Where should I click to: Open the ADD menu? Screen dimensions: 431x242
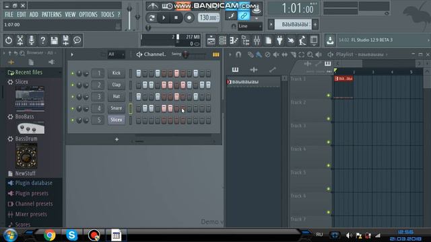coord(34,15)
